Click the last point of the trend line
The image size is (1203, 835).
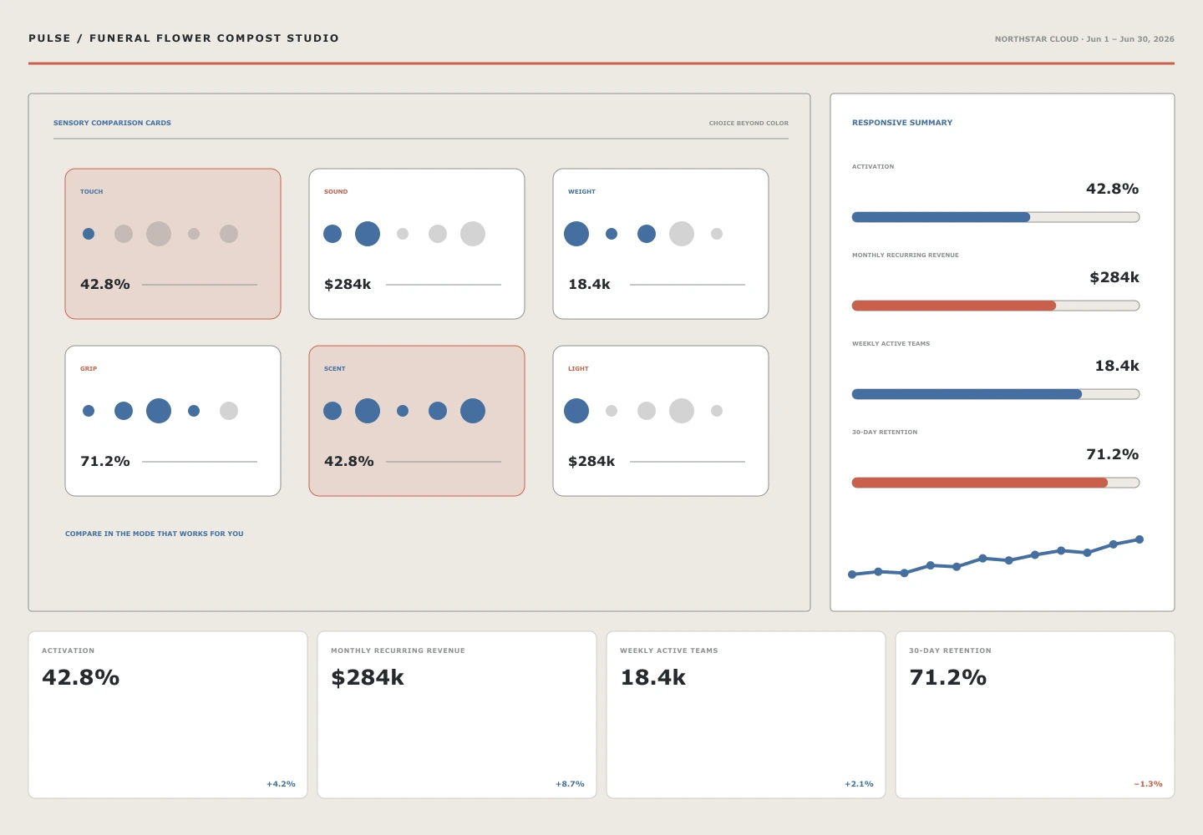point(1140,539)
